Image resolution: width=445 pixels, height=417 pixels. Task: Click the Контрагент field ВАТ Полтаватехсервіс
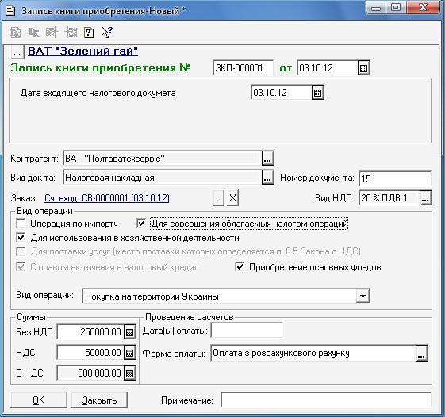point(163,159)
